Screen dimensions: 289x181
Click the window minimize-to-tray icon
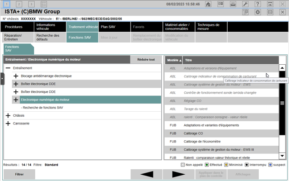pyautogui.click(x=270, y=4)
